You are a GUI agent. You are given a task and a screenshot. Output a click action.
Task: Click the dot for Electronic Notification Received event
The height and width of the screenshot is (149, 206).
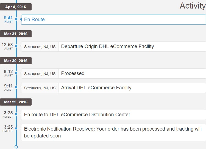[16, 129]
